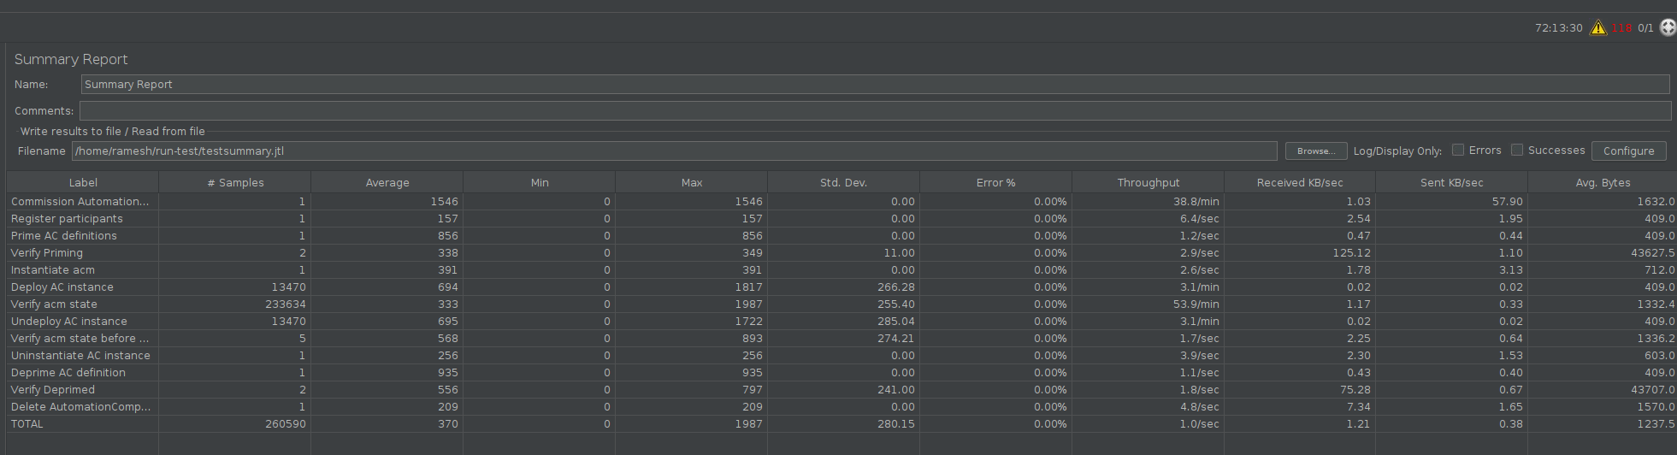Sort by the Error % column header
This screenshot has width=1677, height=455.
tap(995, 182)
